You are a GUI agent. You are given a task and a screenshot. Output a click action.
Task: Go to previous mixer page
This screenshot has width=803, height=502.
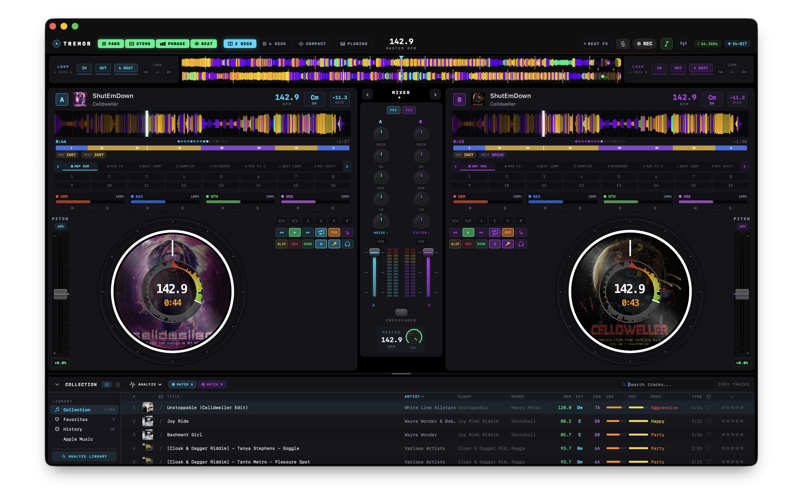pyautogui.click(x=367, y=95)
